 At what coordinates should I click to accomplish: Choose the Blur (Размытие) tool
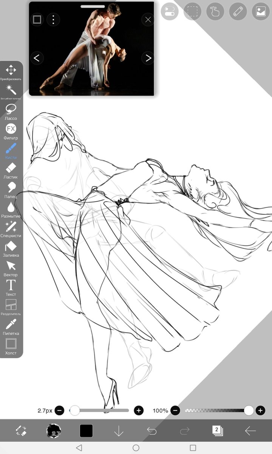11,209
